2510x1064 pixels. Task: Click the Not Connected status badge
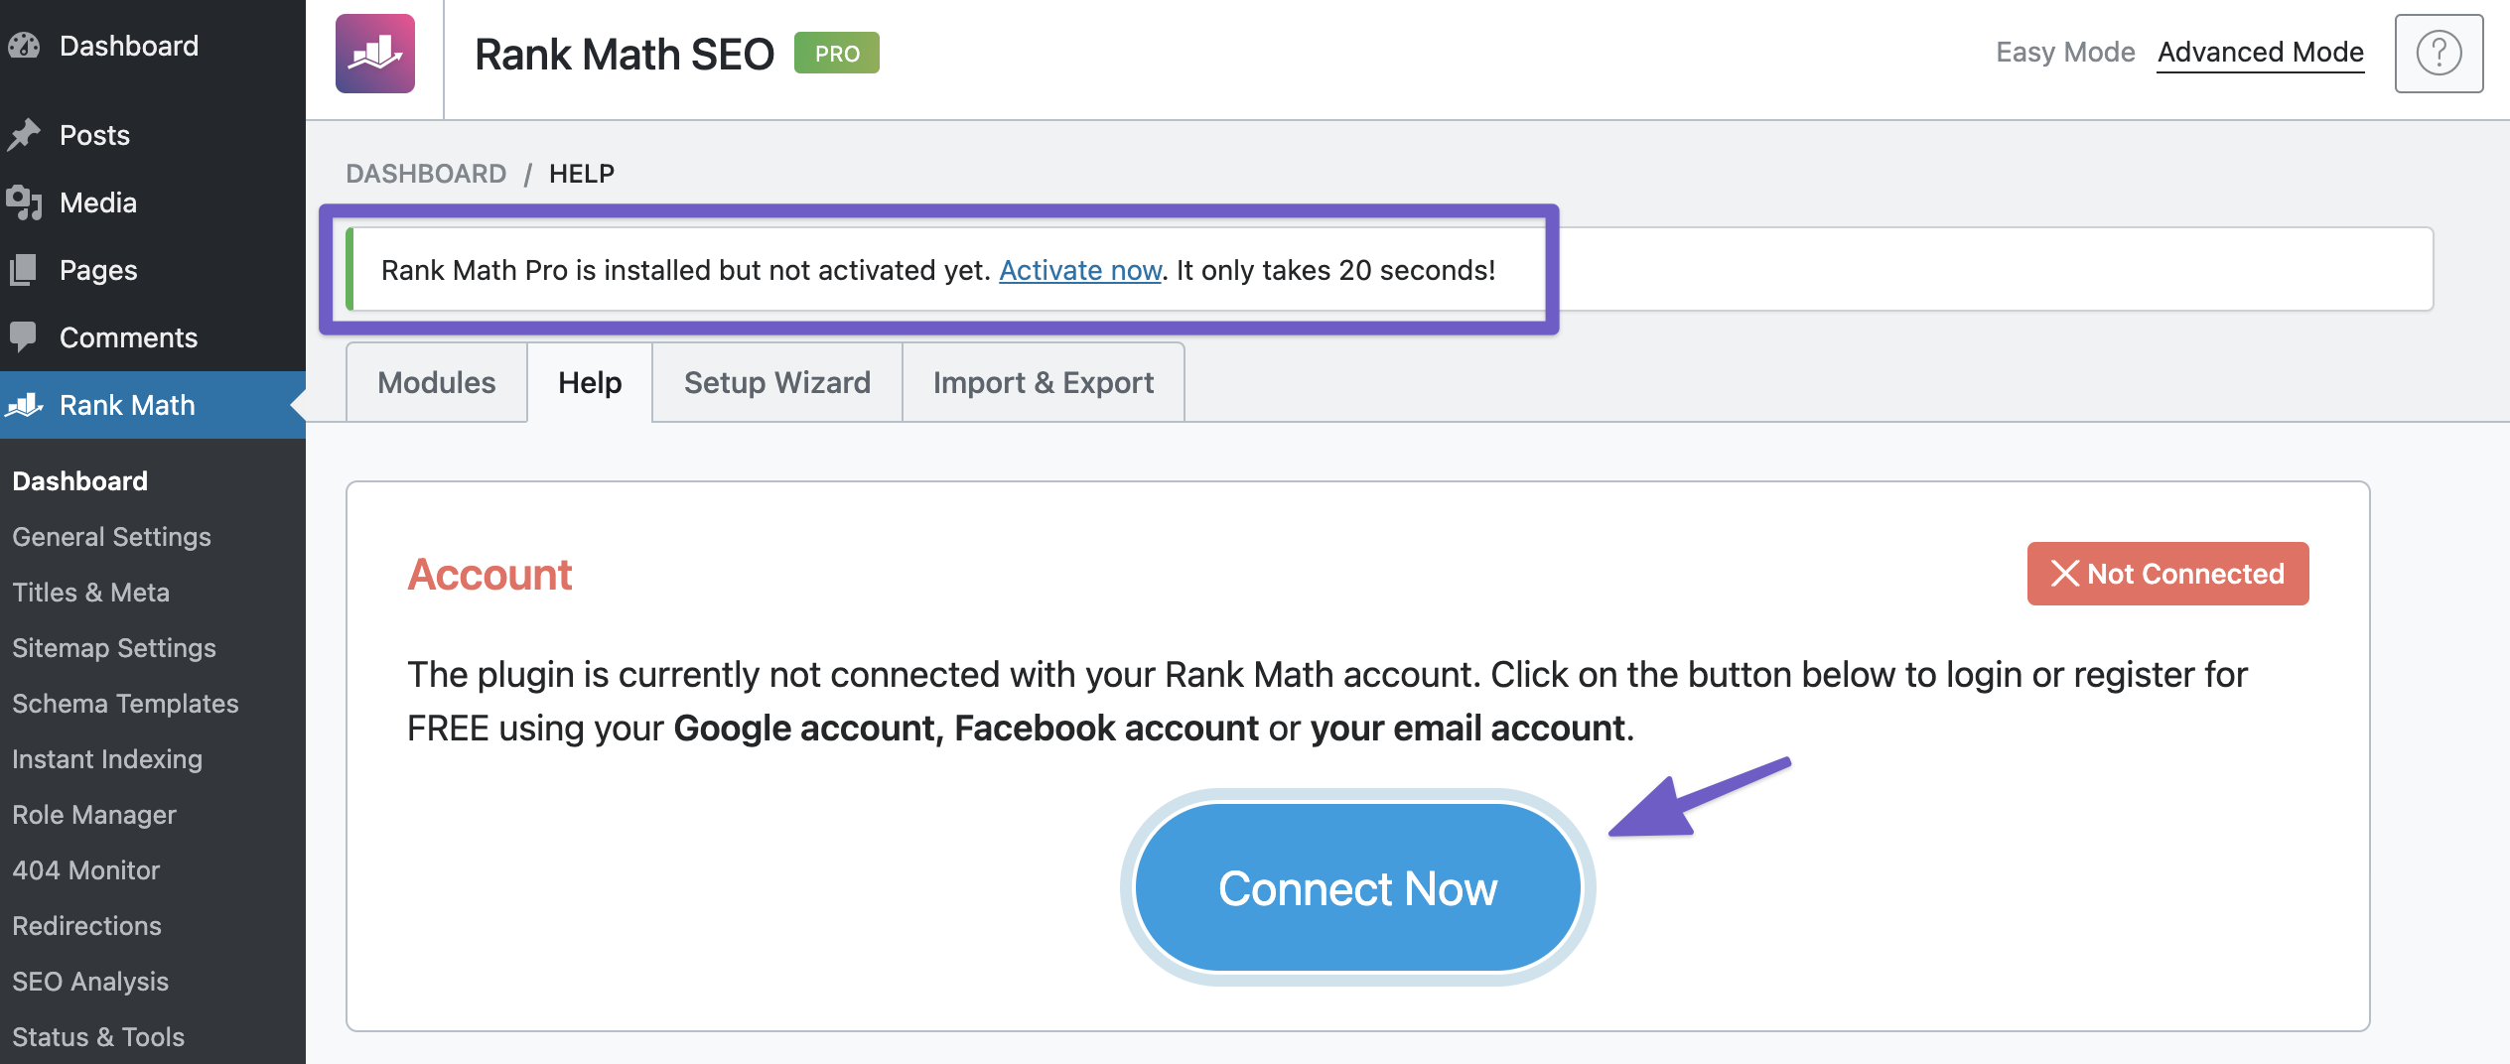pyautogui.click(x=2167, y=574)
